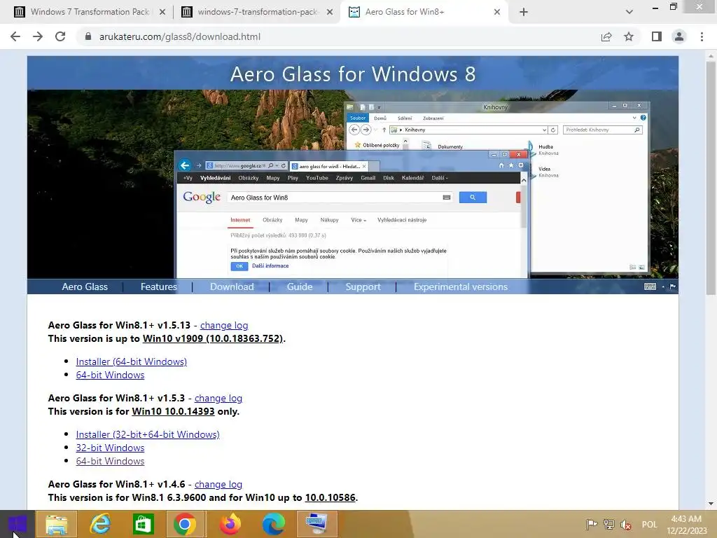The width and height of the screenshot is (717, 538).
Task: Click Win10 v1909 (10.0.18363.752) version text
Action: tap(213, 338)
